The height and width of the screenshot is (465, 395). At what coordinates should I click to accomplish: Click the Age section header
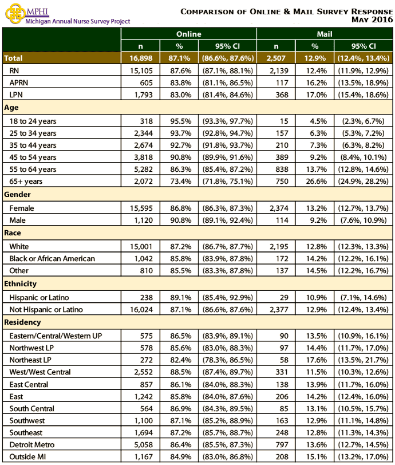[11, 108]
